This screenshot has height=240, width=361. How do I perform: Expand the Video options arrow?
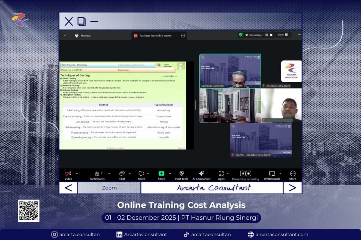pos(77,173)
